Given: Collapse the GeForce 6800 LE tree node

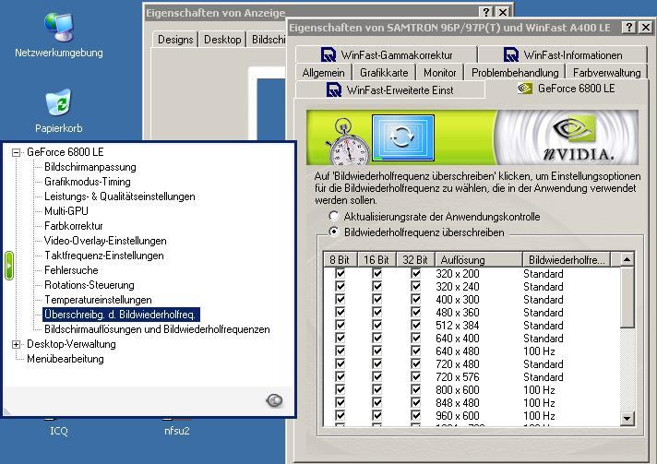Looking at the screenshot, I should [x=16, y=152].
